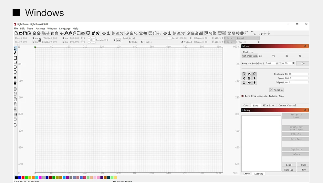Select the Text tool (letter A)
Image resolution: width=323 pixels, height=183 pixels.
point(15,77)
